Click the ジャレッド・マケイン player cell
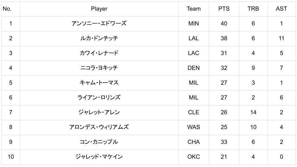 99,157
